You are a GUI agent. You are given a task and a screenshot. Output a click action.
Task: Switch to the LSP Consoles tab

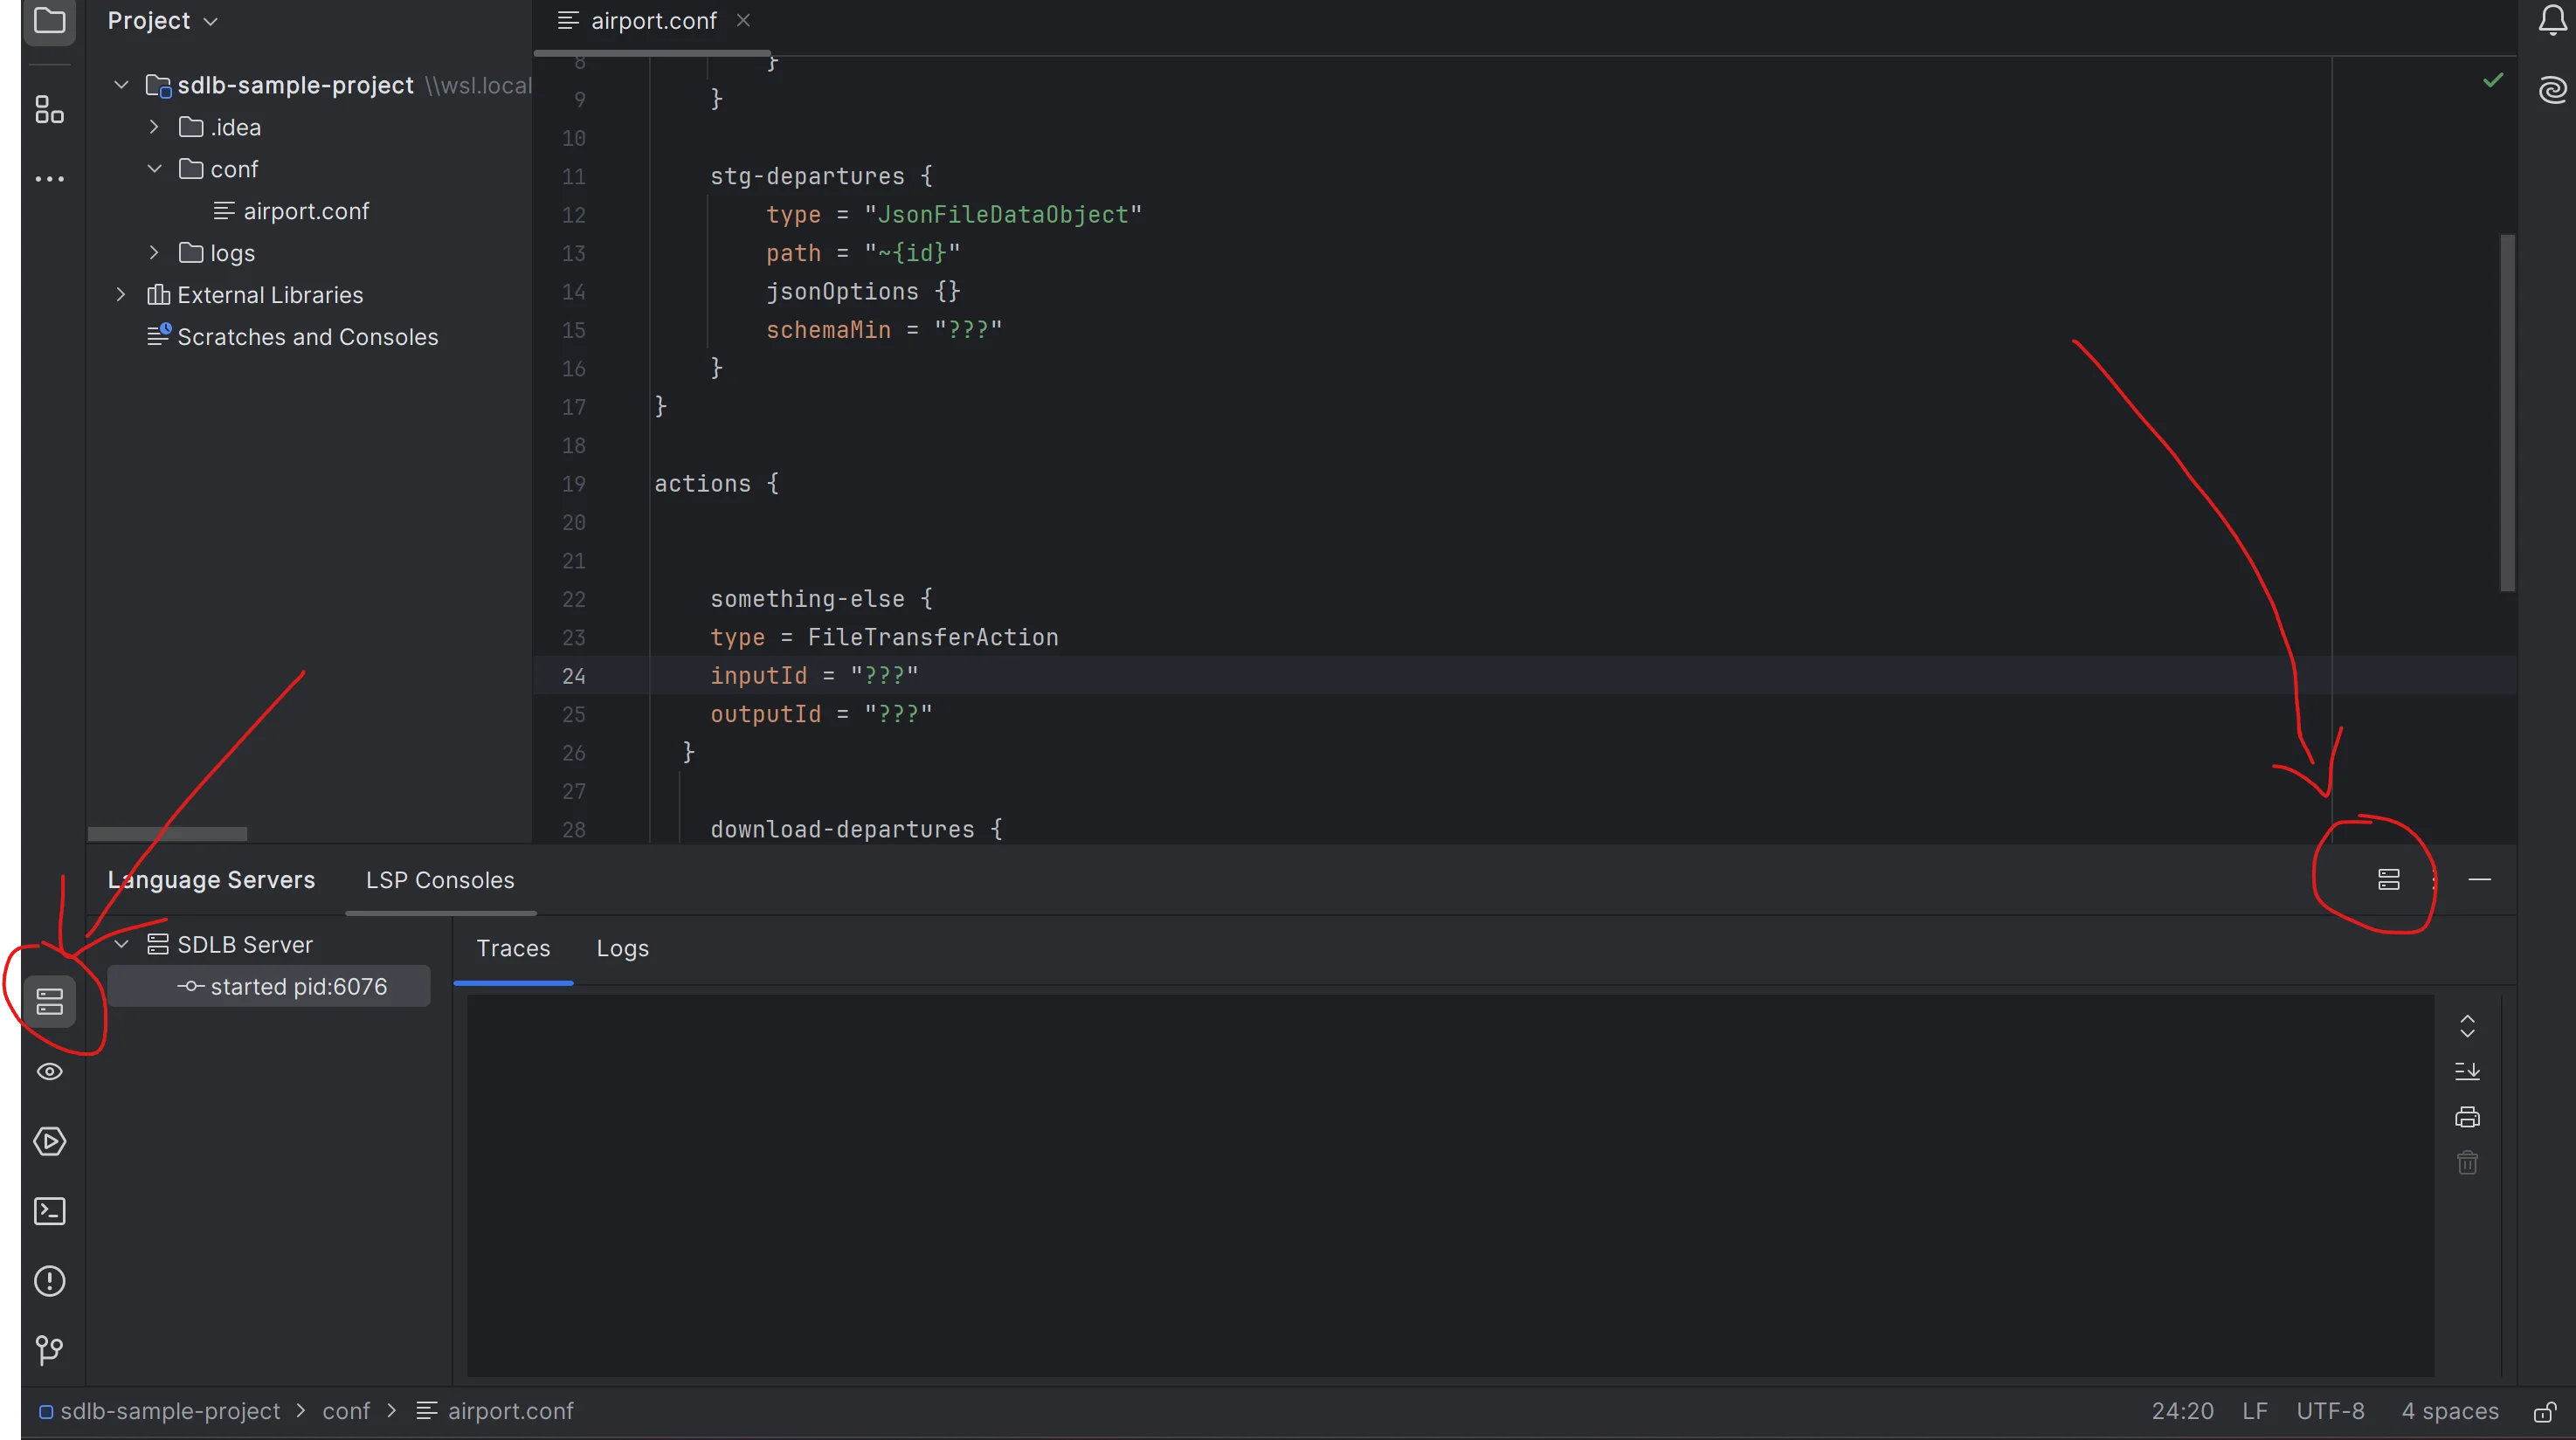[440, 880]
